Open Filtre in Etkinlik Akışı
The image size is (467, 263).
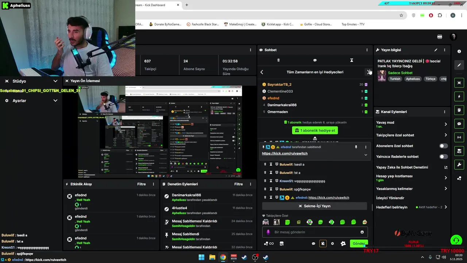142,184
